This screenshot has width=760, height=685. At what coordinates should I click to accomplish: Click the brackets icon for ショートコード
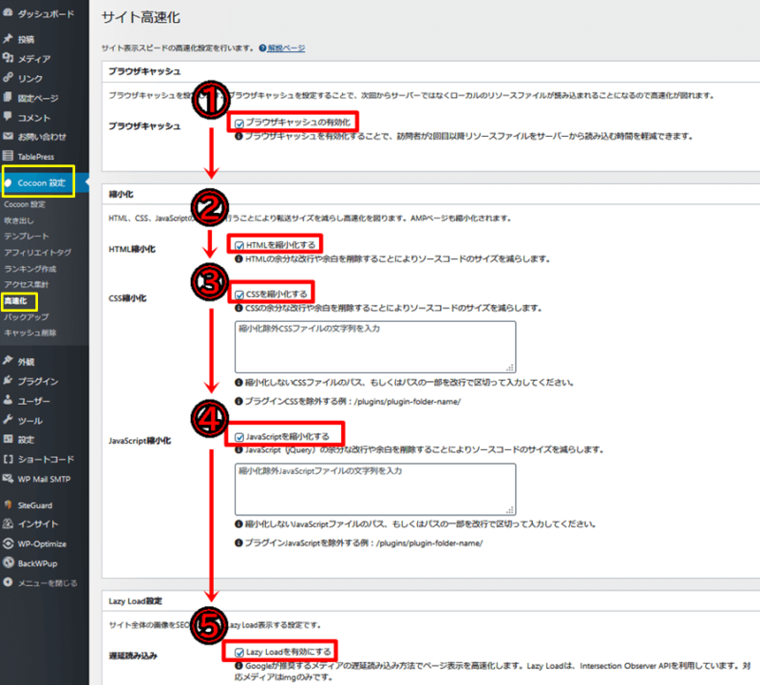[8, 459]
